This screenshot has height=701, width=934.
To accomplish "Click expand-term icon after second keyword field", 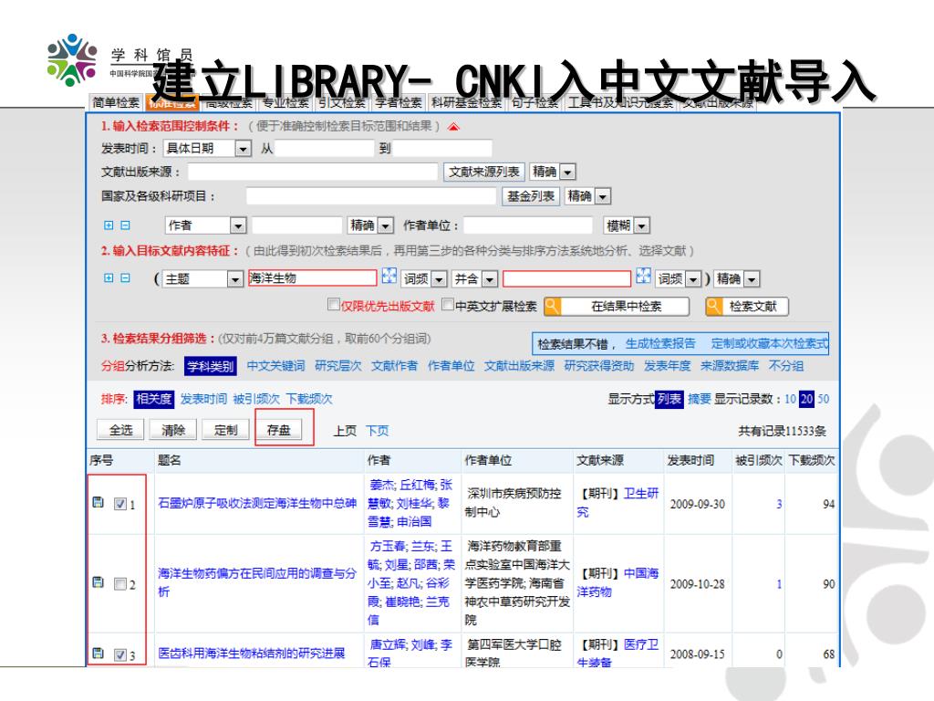I will pyautogui.click(x=643, y=276).
